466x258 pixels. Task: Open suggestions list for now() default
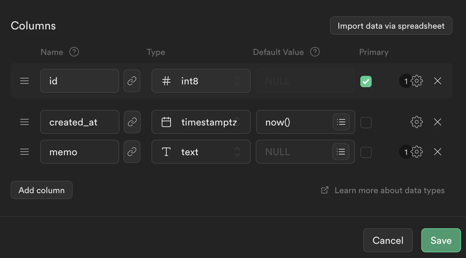(341, 122)
